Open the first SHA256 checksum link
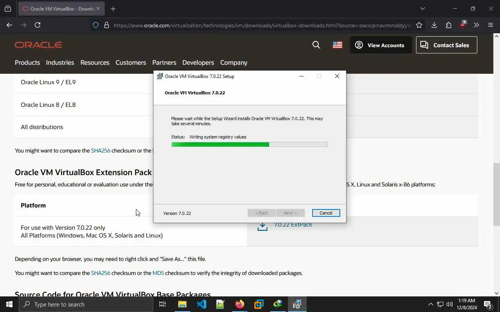Screen dimensions: 500x312 point(100,151)
